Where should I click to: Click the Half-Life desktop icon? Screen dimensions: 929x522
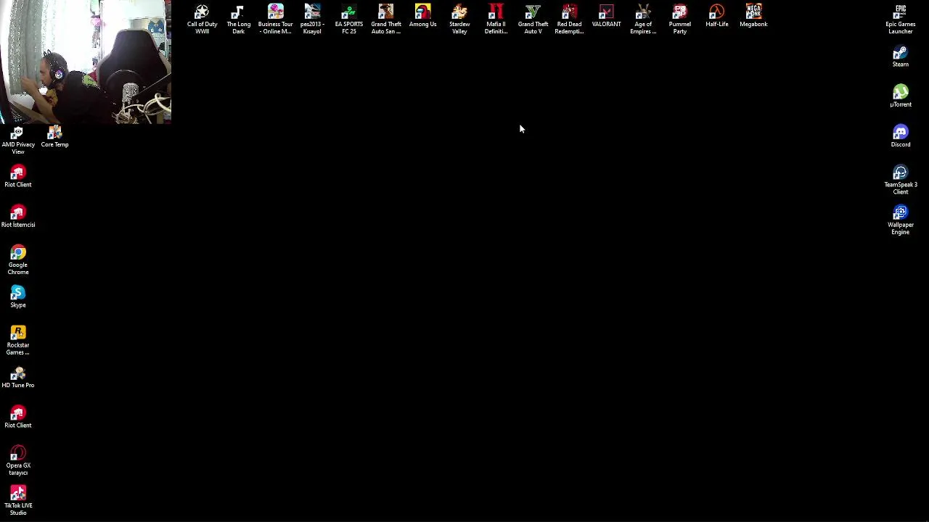point(717,17)
